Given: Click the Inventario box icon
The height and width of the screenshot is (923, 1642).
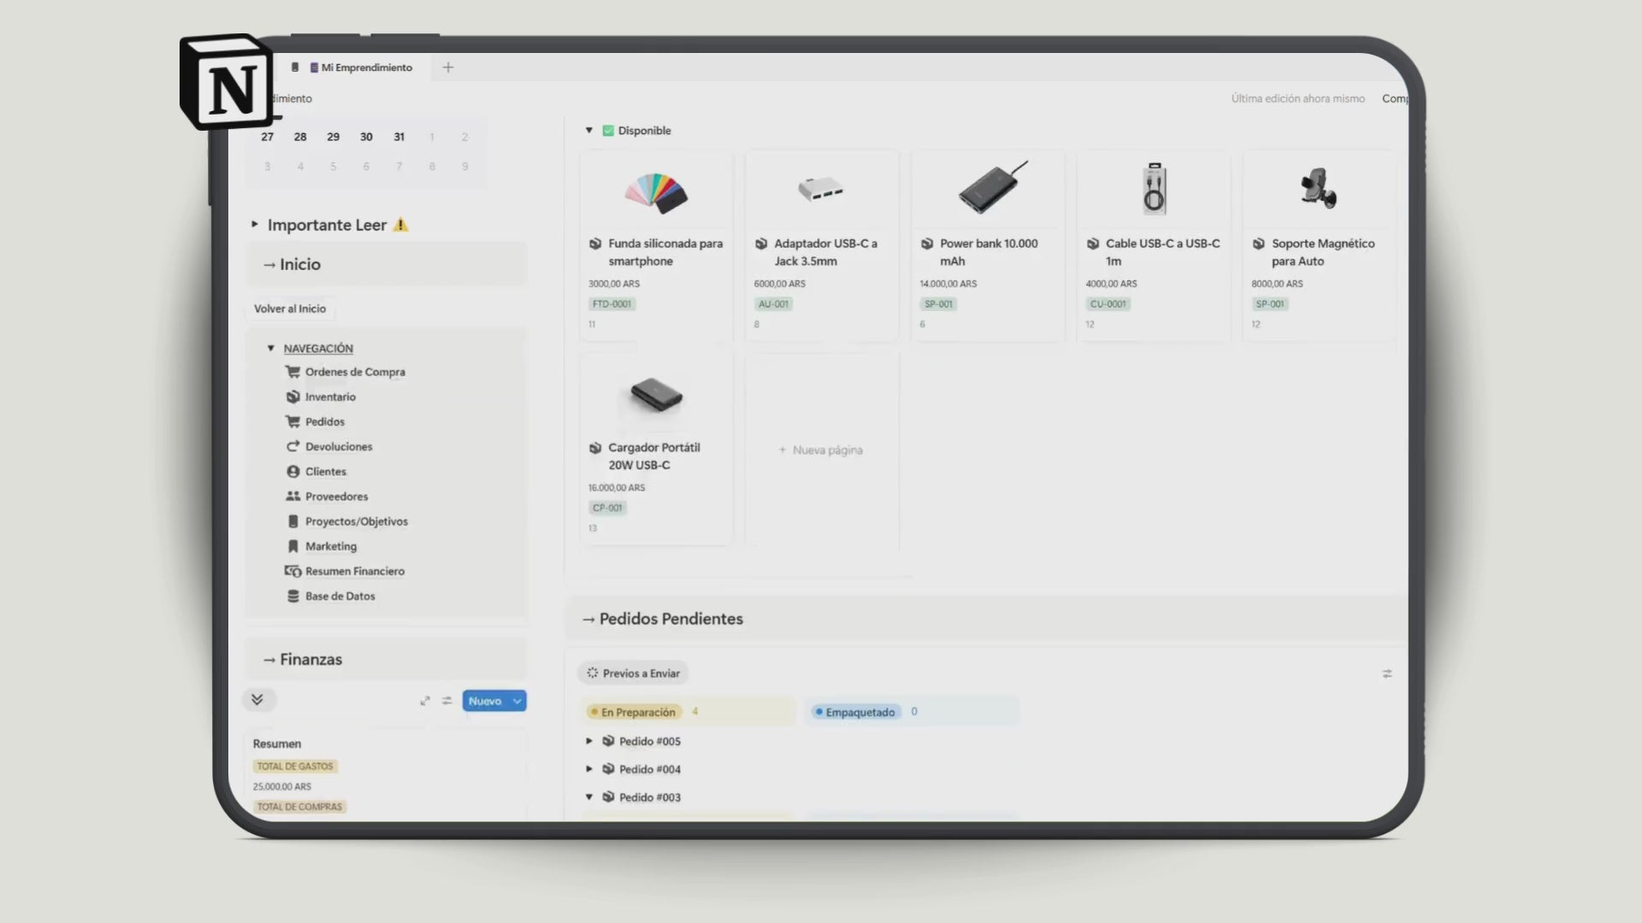Looking at the screenshot, I should click(292, 397).
